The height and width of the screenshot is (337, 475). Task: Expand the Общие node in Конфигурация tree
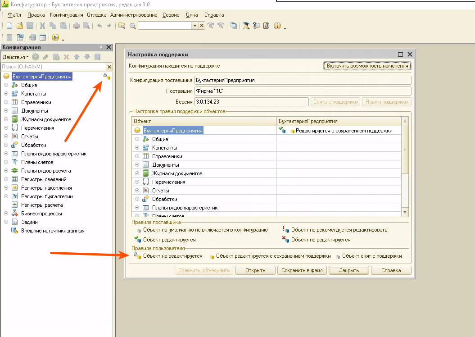[6, 85]
